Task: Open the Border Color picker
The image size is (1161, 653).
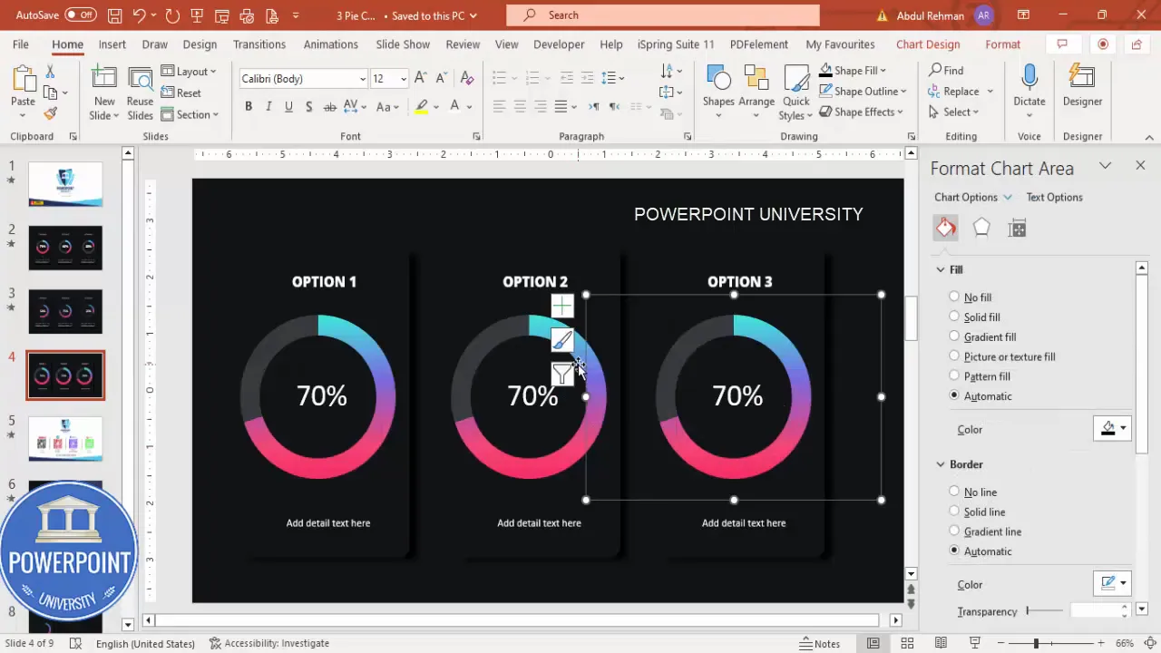Action: 1112,584
